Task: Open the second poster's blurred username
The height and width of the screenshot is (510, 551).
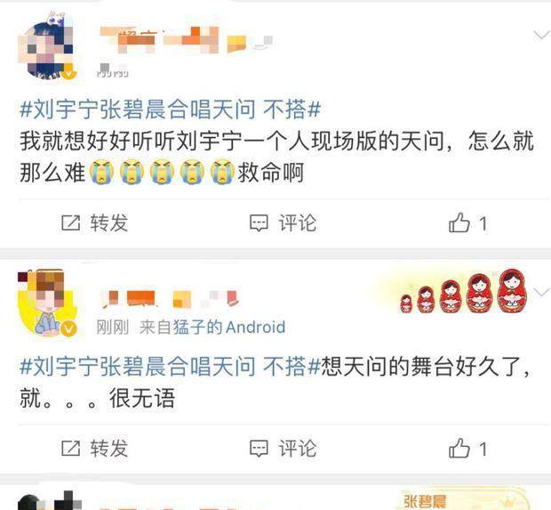Action: (171, 298)
